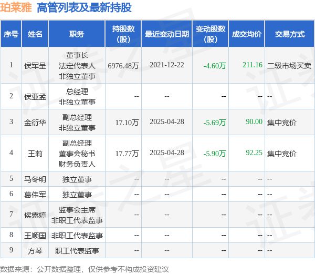Image resolution: width=315 pixels, height=274 pixels.
Task: Click the change value -5.69万
Action: click(x=215, y=123)
